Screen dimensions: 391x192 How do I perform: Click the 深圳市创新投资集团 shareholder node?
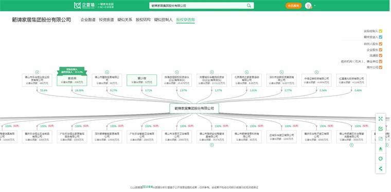point(281,80)
